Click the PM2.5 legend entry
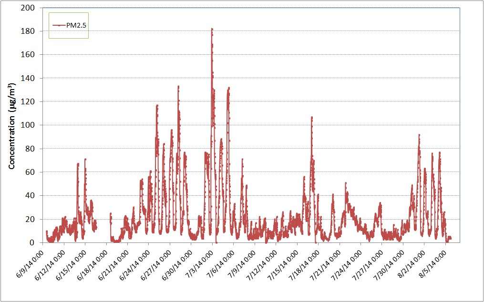 pyautogui.click(x=69, y=25)
